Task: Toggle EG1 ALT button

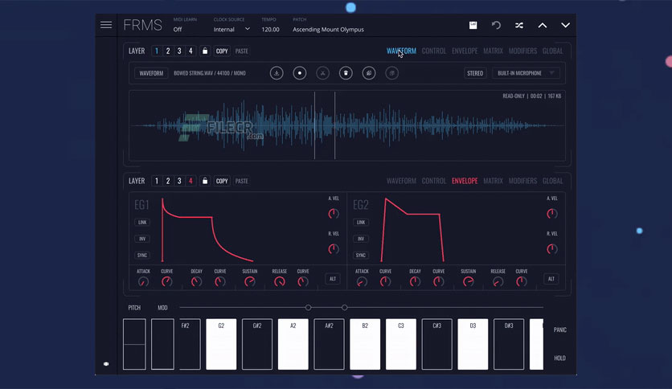Action: coord(333,279)
